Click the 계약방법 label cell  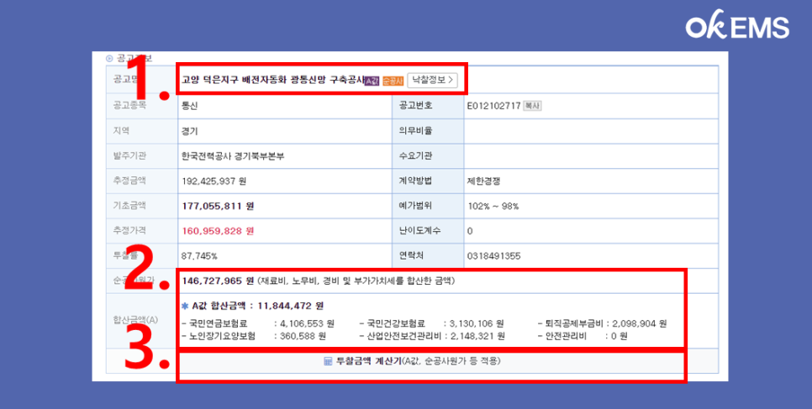(x=428, y=181)
